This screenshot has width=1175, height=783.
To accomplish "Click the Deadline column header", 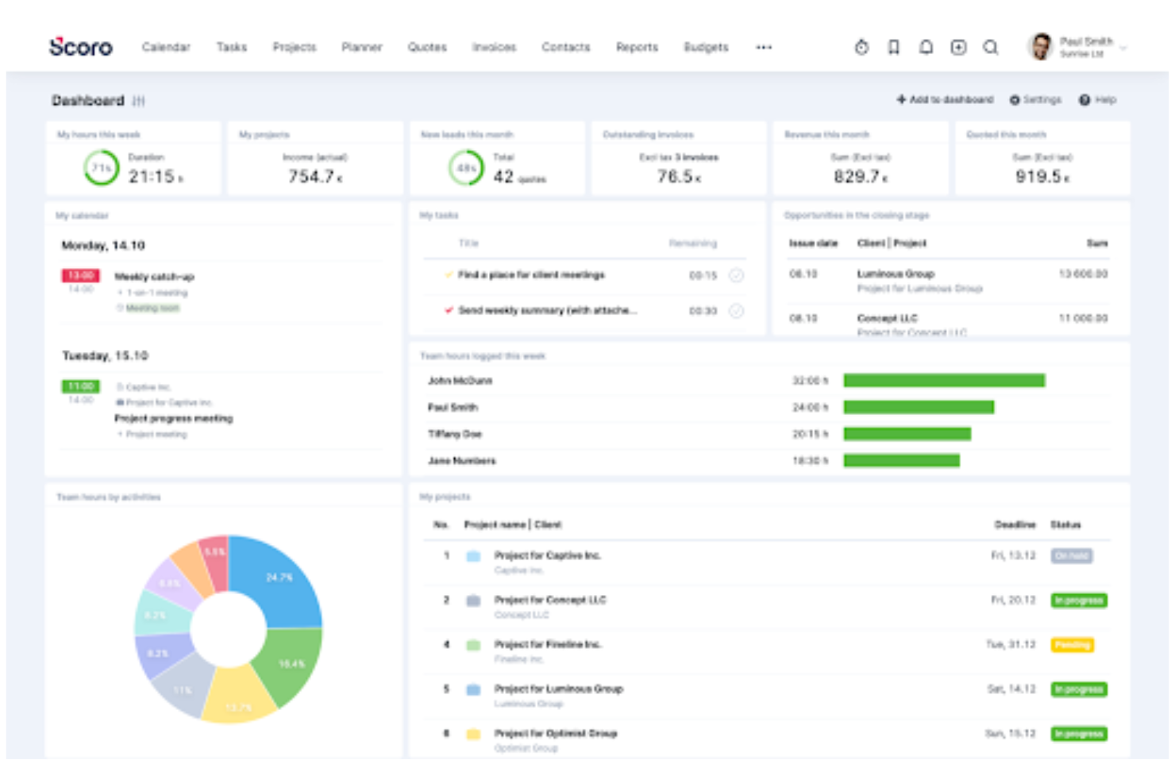I will [1015, 524].
